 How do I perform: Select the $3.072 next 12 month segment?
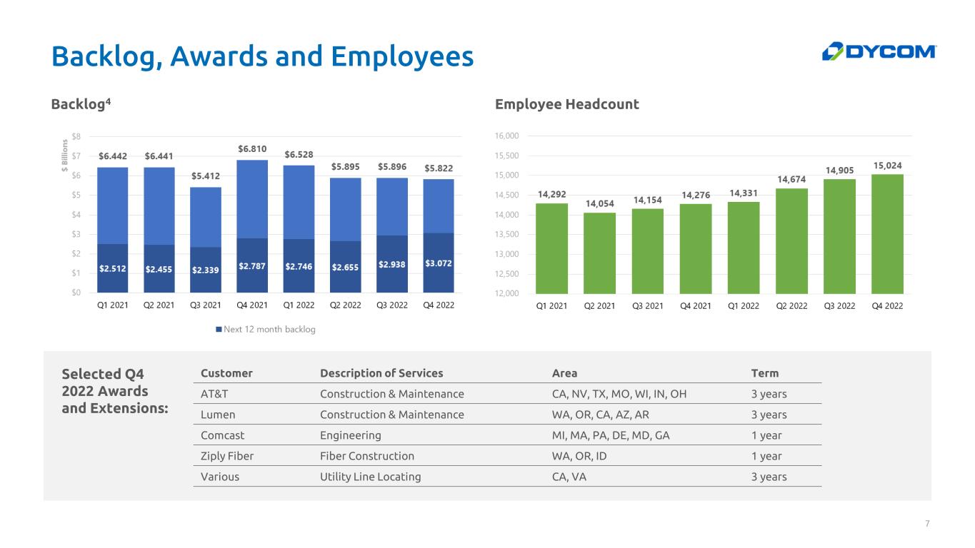pos(439,263)
